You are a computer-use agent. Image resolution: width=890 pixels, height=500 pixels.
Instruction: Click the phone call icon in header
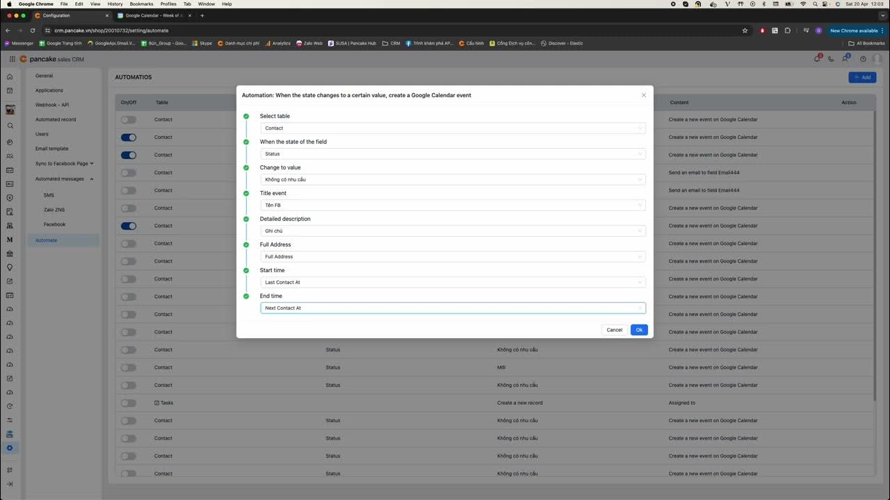pos(831,59)
